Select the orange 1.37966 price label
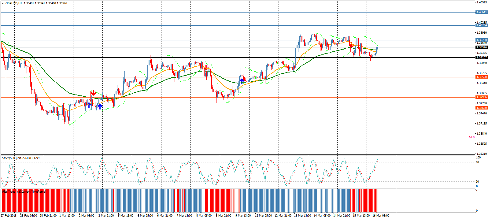The width and height of the screenshot is (488, 219). [481, 97]
